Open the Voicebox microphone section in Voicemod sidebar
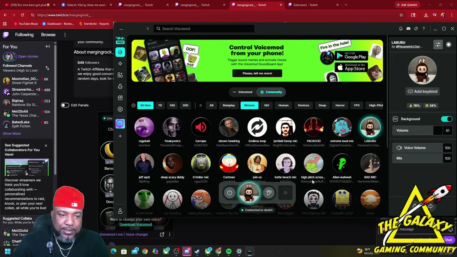The height and width of the screenshot is (257, 457). coord(120,52)
